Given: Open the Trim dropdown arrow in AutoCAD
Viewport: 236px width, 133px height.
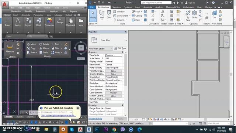Looking at the screenshot, I should [61, 44].
